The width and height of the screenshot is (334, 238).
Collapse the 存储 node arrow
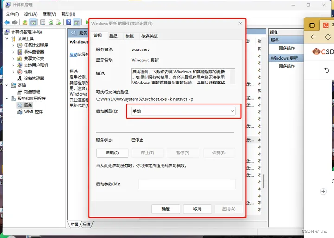(x=7, y=85)
